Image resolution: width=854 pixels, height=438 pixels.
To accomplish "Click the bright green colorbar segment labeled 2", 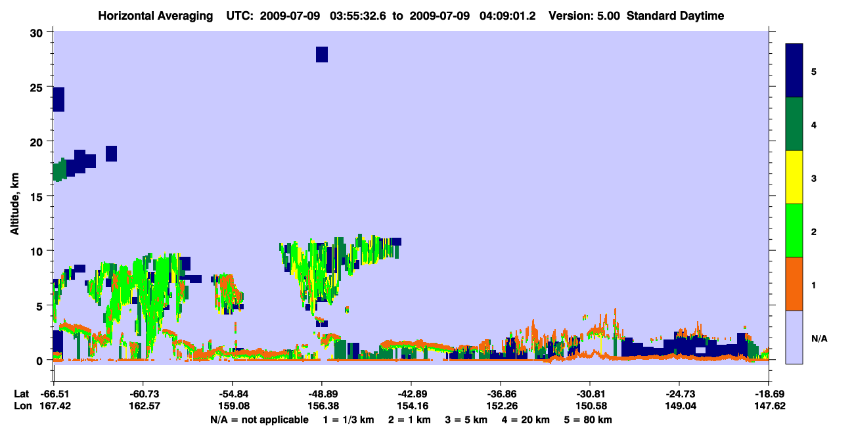I will (794, 230).
